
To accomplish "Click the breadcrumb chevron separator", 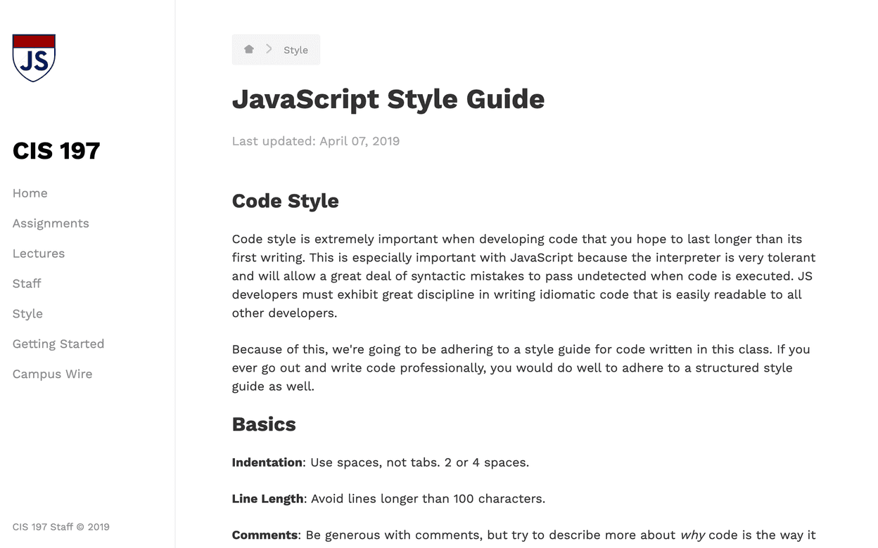I will [x=269, y=50].
